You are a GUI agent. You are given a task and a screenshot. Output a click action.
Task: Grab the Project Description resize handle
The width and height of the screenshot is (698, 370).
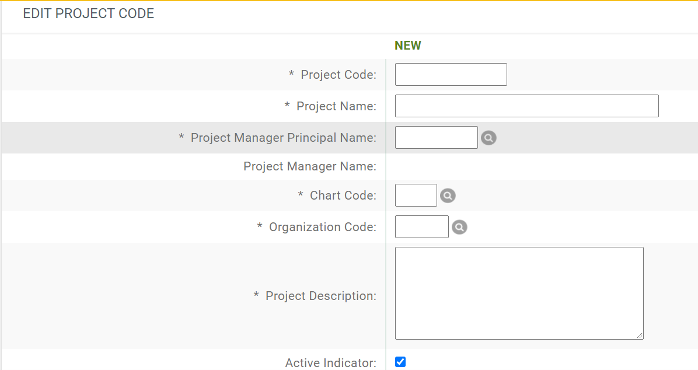click(x=641, y=336)
